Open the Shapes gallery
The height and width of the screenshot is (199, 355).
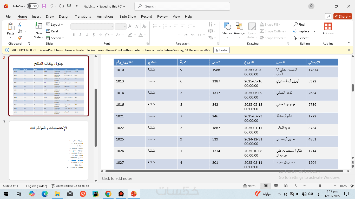coord(227,30)
